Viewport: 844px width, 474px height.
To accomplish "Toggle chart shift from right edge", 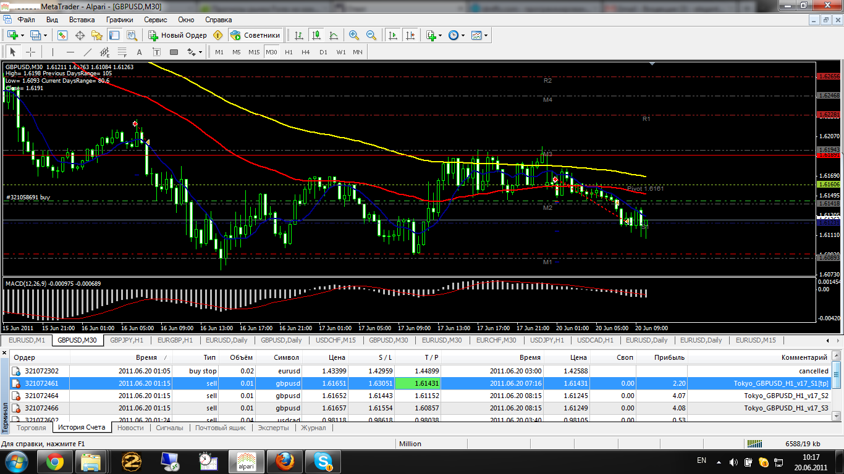I will tap(410, 35).
